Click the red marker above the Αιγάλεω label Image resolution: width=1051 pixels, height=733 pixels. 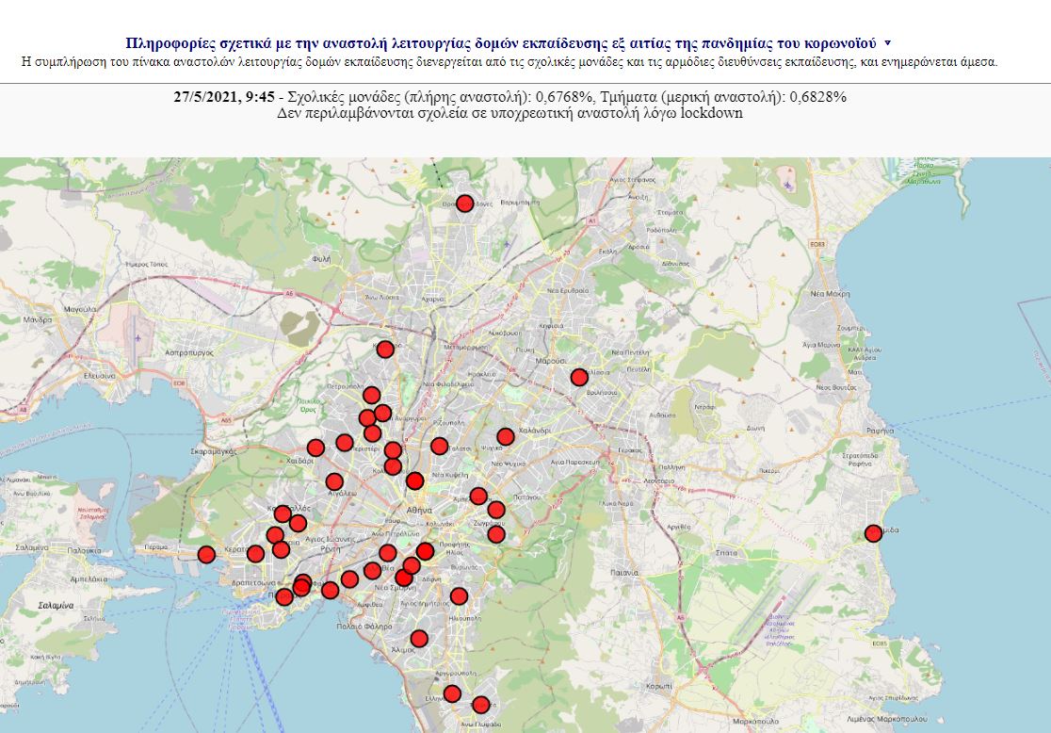pyautogui.click(x=334, y=481)
